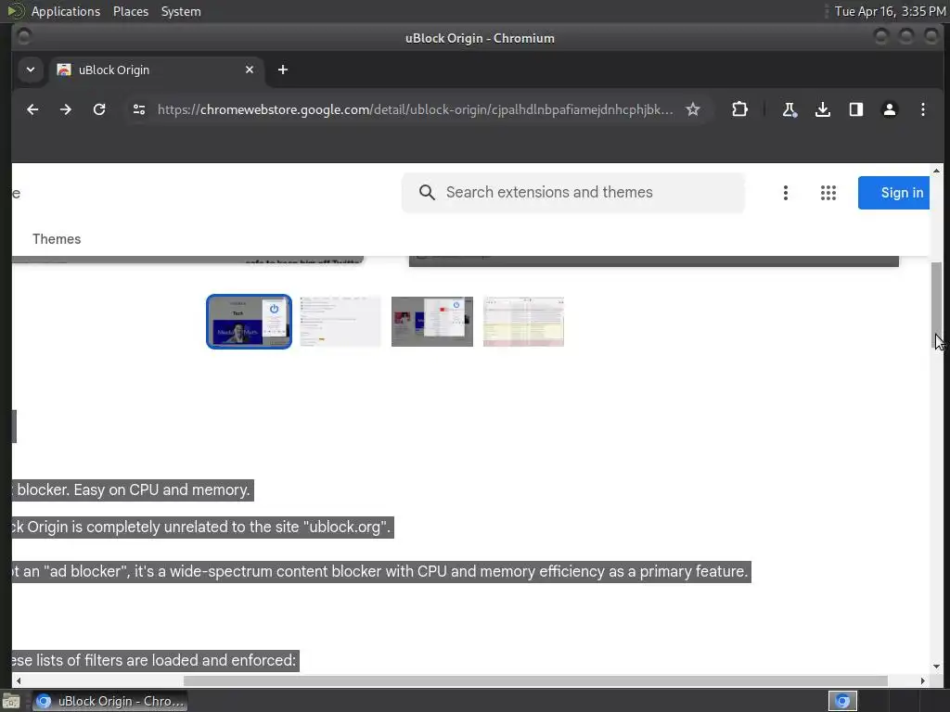Select the second screenshot thumbnail
The width and height of the screenshot is (950, 712).
tap(340, 322)
